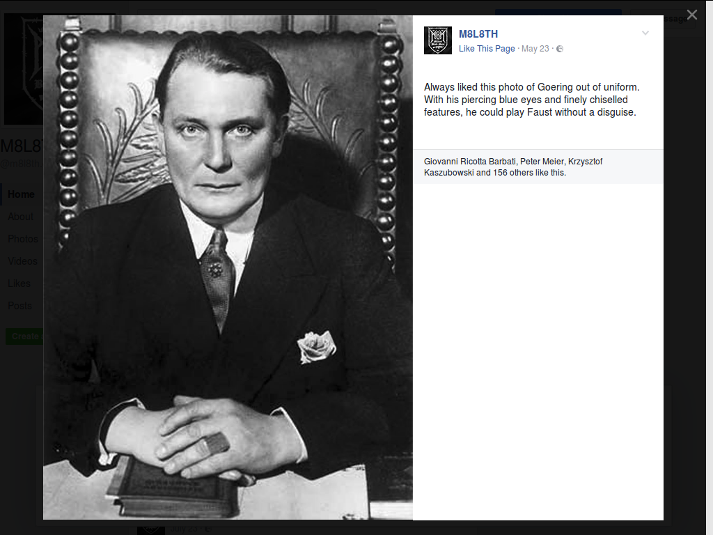The height and width of the screenshot is (535, 713).
Task: Open the May 23 post timestamp
Action: (535, 49)
